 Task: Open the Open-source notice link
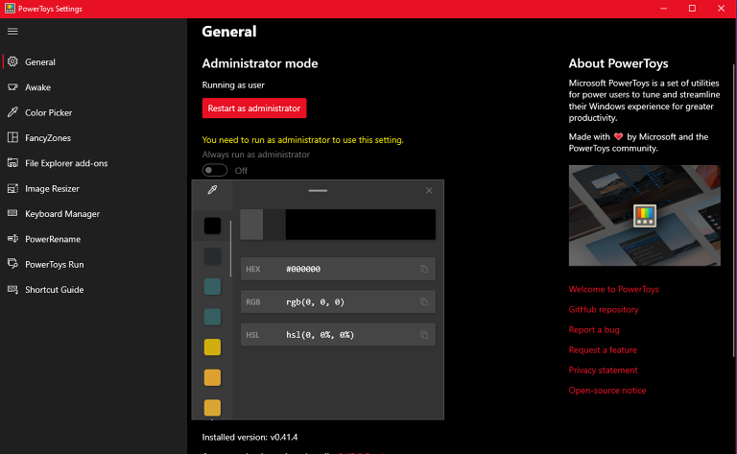pyautogui.click(x=606, y=390)
